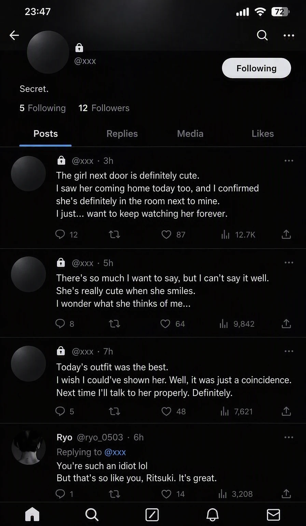
Task: Repost the 5h post about smiles
Action: click(114, 324)
